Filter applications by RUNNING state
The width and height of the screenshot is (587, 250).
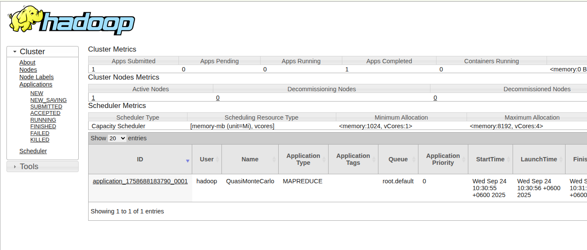(43, 120)
